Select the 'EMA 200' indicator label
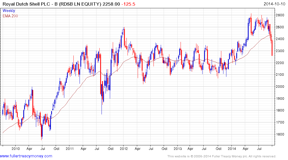 pos(10,16)
